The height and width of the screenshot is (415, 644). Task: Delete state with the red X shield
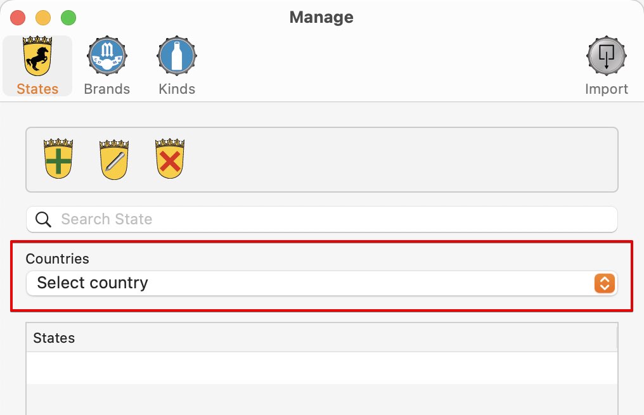coord(170,158)
